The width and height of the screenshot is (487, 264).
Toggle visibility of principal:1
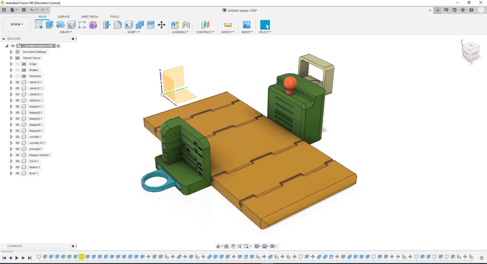18,149
